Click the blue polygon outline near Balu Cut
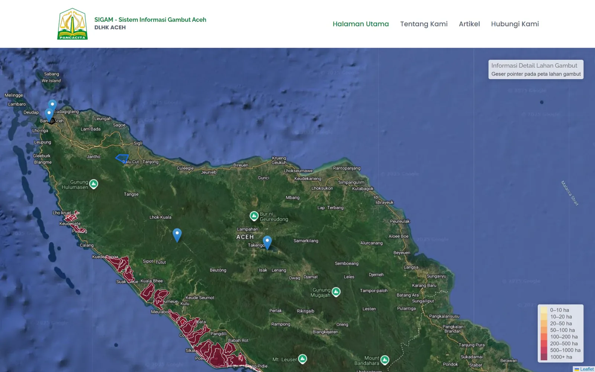The width and height of the screenshot is (595, 372). coord(122,158)
